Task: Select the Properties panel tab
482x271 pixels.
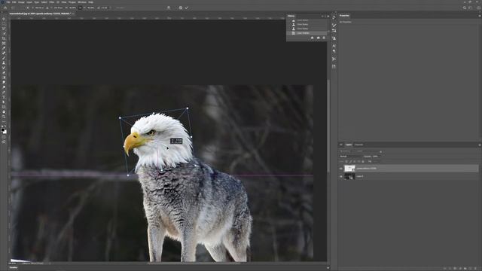Action: click(344, 15)
